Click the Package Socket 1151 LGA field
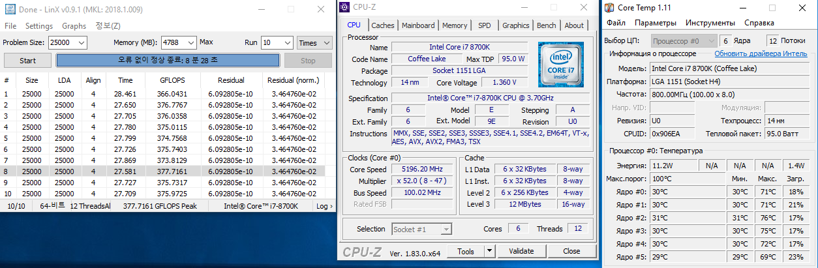818x268 pixels. click(459, 70)
